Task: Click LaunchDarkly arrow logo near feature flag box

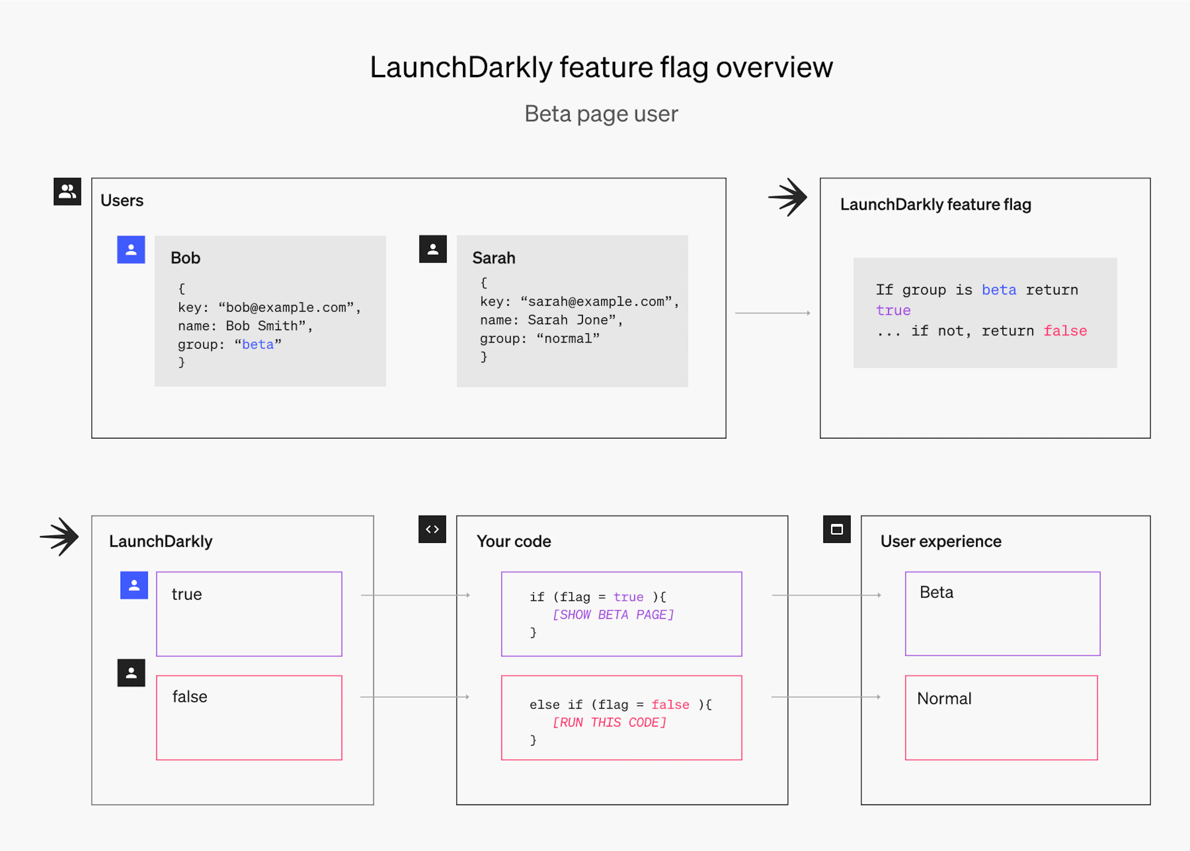Action: click(x=787, y=197)
